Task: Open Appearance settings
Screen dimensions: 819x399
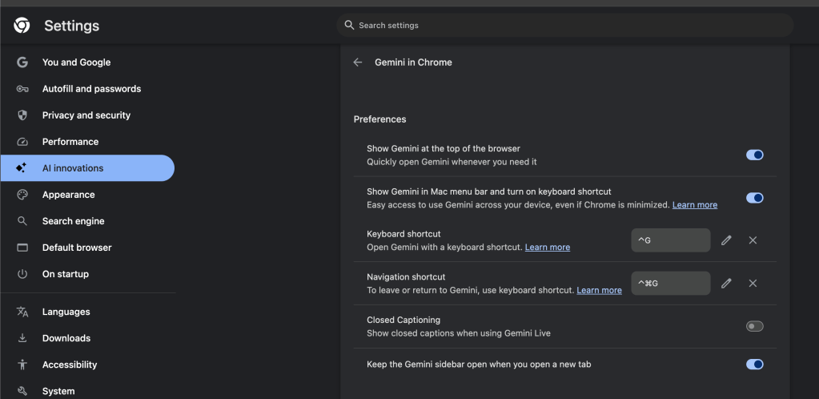Action: click(x=87, y=195)
